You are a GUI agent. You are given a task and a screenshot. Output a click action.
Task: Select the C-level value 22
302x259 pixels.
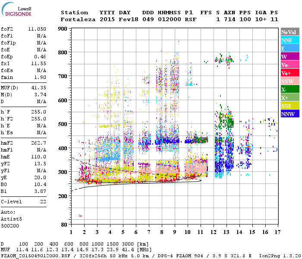pyautogui.click(x=42, y=202)
